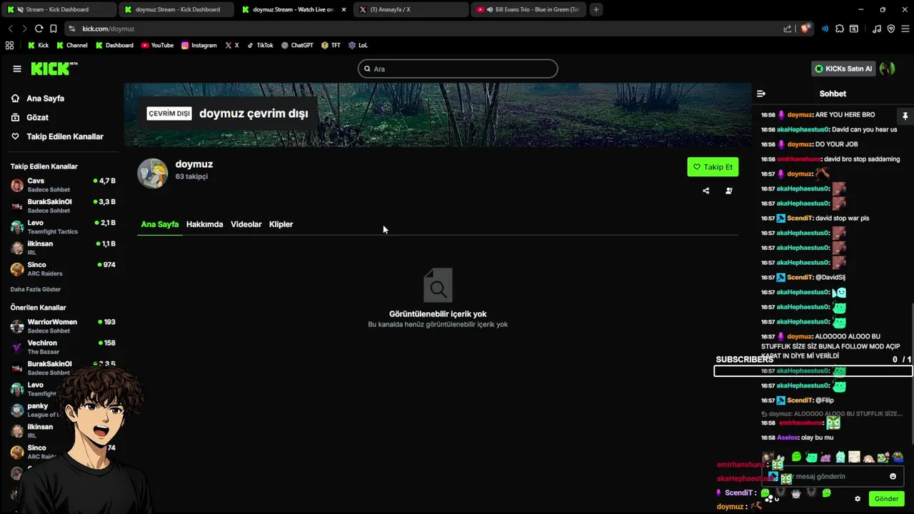914x514 pixels.
Task: Click the browser back arrow
Action: [10, 29]
